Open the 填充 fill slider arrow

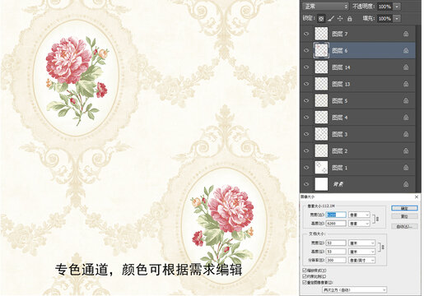397,19
